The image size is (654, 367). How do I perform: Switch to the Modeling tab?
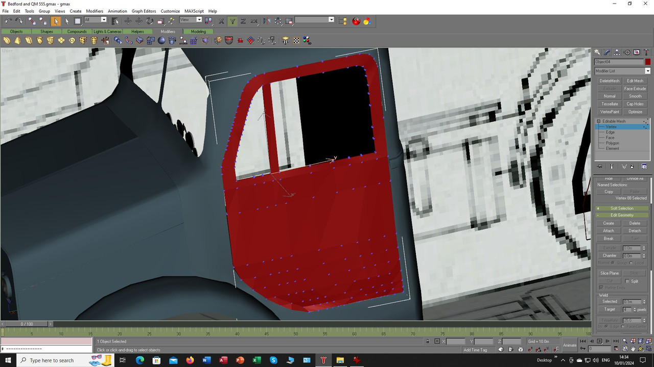(x=198, y=32)
